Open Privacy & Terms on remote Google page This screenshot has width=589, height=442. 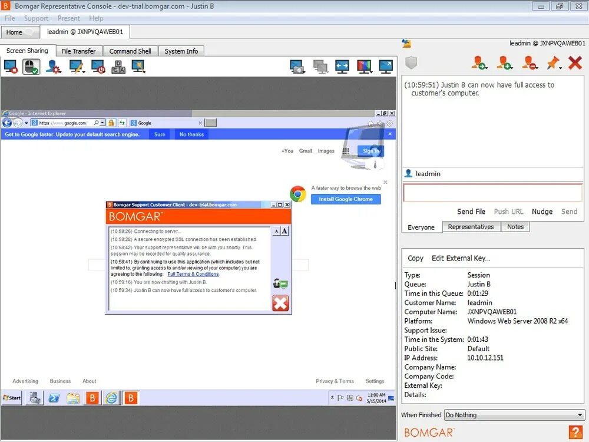coord(335,381)
